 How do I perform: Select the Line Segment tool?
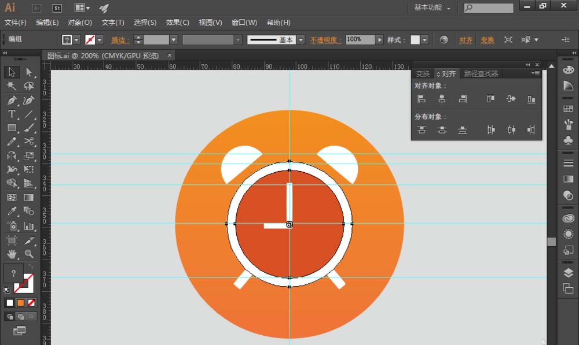[29, 114]
